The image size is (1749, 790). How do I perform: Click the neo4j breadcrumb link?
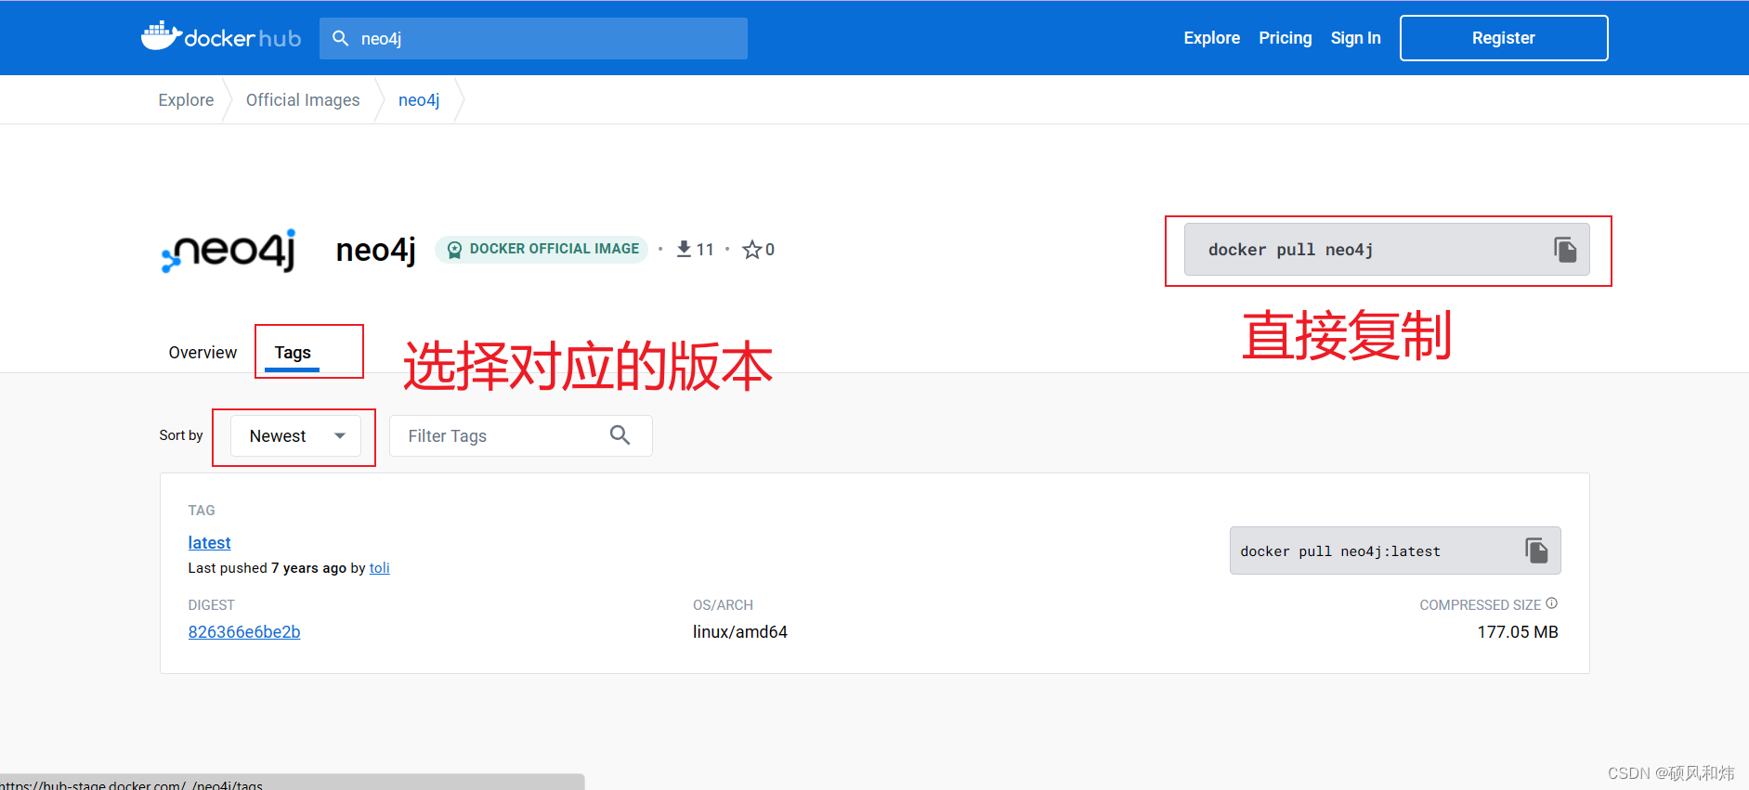(x=419, y=100)
